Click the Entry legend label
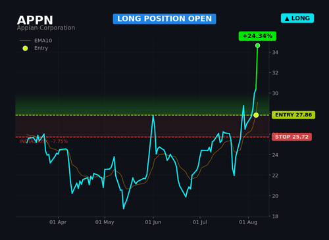This screenshot has height=240, width=329. click(x=41, y=48)
